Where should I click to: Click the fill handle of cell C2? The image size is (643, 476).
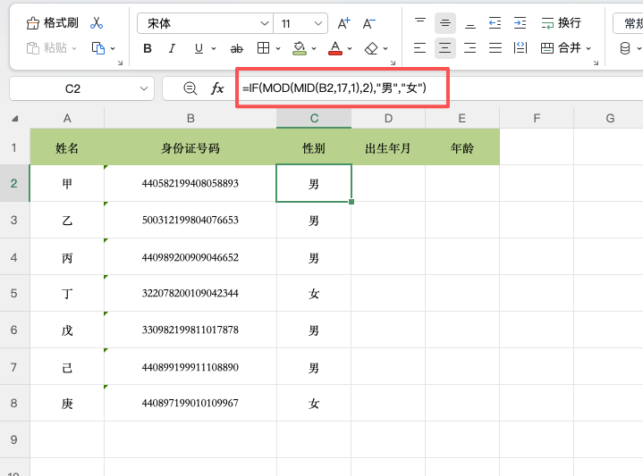tap(351, 202)
